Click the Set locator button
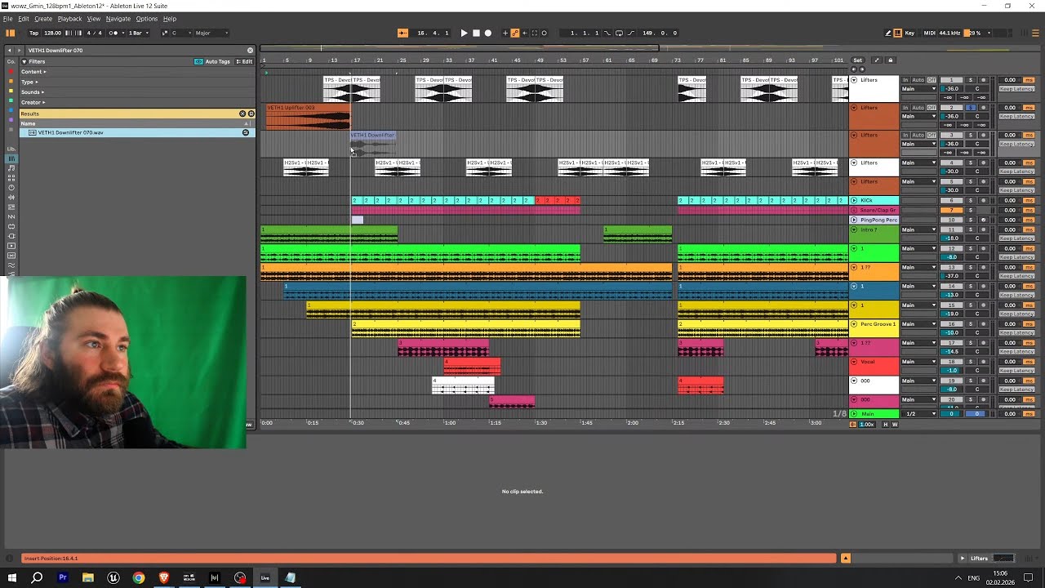Image resolution: width=1045 pixels, height=588 pixels. click(857, 60)
